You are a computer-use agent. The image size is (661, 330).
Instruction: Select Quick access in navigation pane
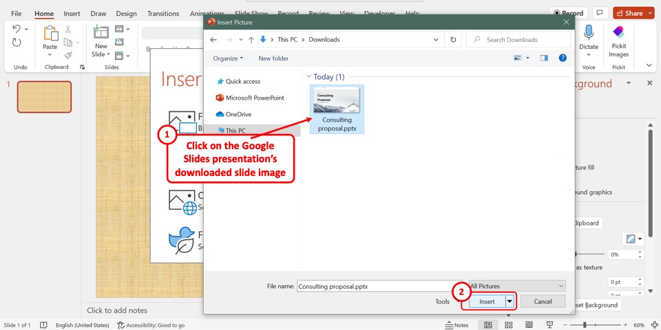(243, 81)
